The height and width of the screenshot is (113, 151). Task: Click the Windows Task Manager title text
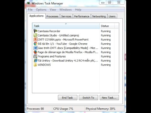coord(47,3)
